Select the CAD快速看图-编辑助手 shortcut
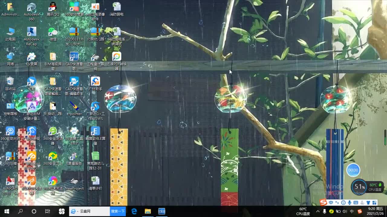This screenshot has height=217, width=387. coord(74,86)
